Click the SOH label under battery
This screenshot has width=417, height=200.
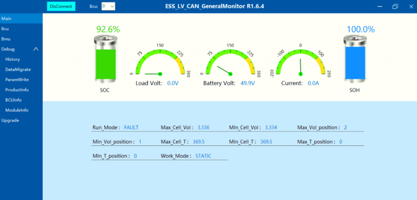(x=355, y=90)
